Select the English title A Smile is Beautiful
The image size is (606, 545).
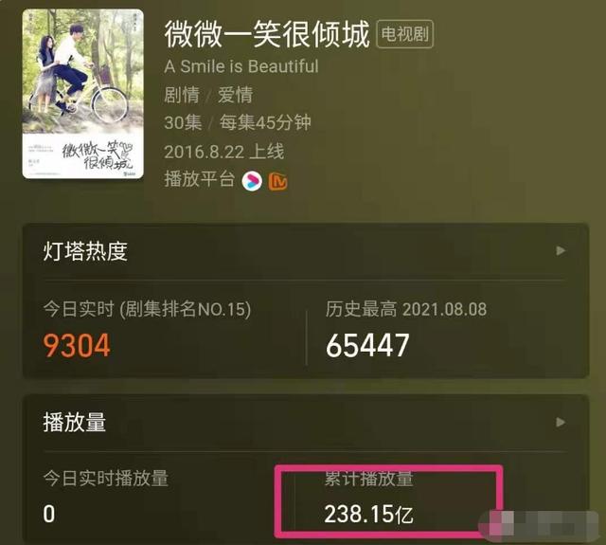coord(241,66)
